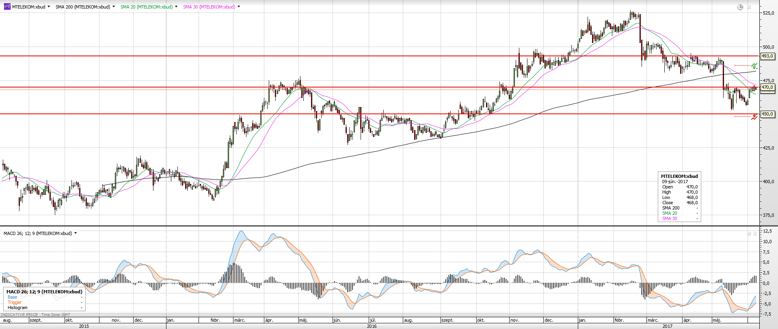Image resolution: width=778 pixels, height=329 pixels.
Task: Click the 09-jún.-2017 date in info box
Action: point(675,182)
